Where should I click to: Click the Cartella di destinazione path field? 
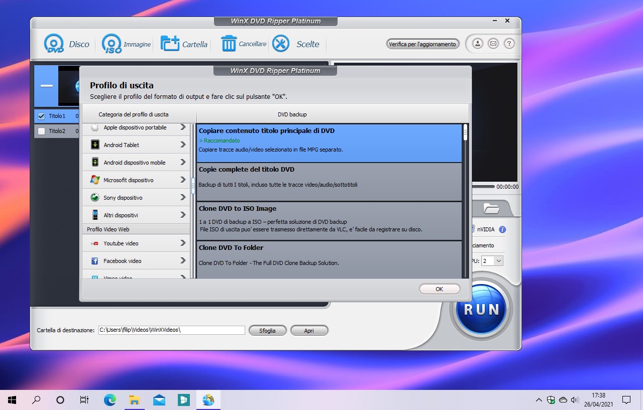(171, 330)
